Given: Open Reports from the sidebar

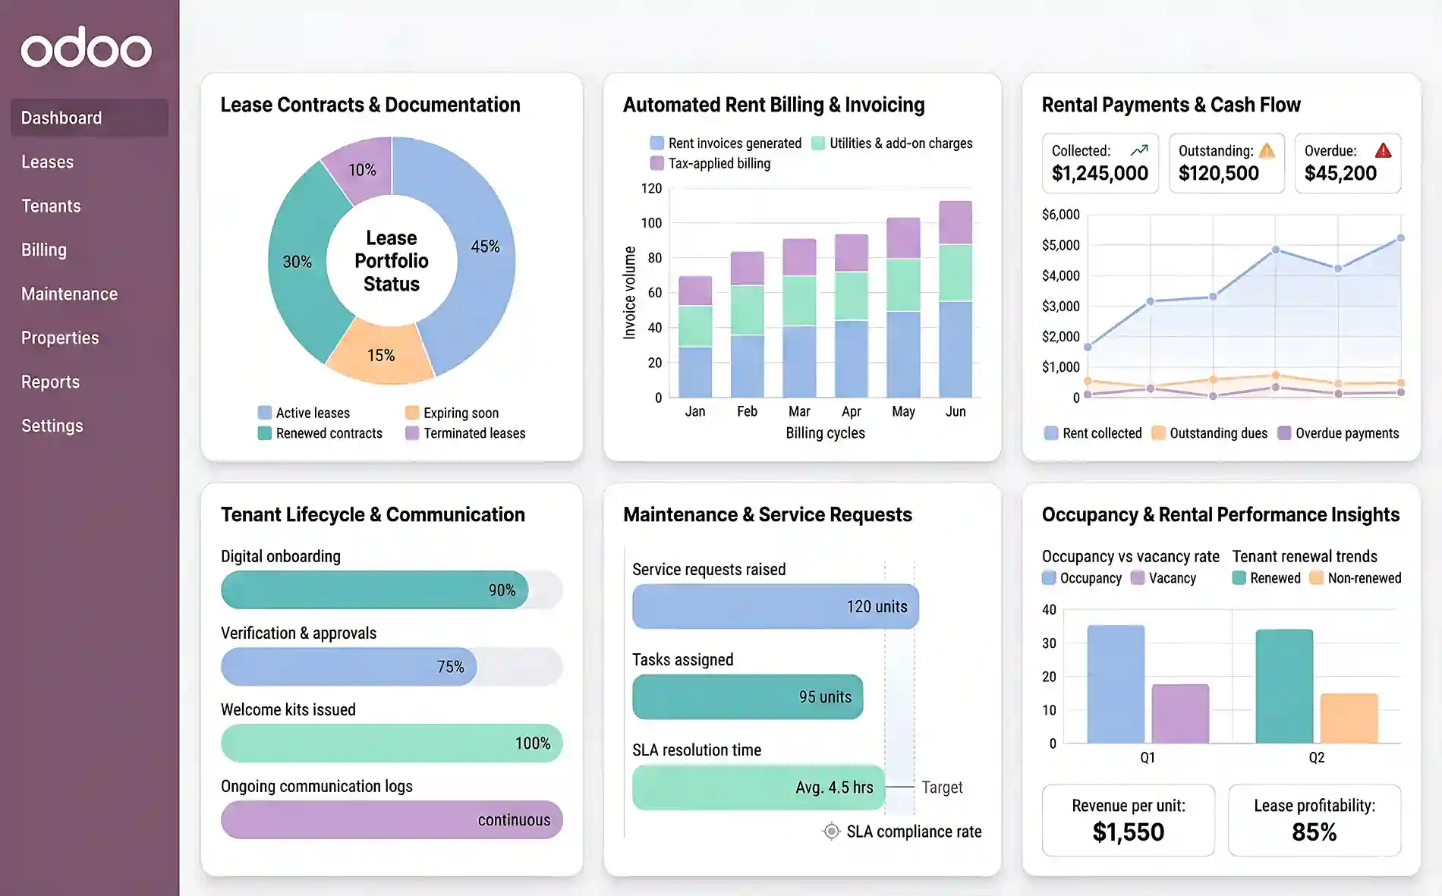Looking at the screenshot, I should 50,382.
